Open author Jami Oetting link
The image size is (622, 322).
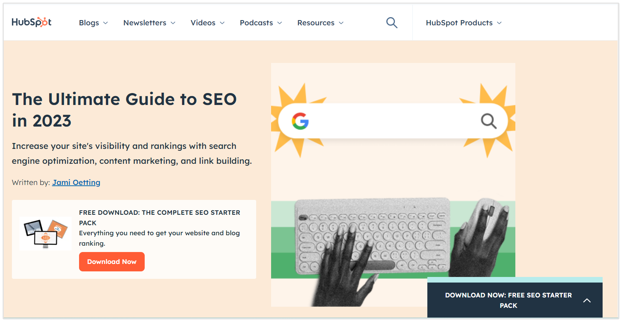click(76, 182)
